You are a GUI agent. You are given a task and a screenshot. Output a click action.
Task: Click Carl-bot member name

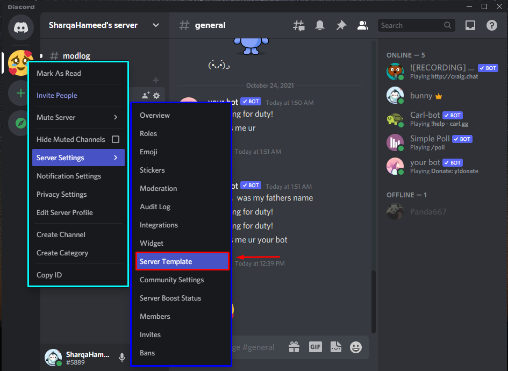(425, 115)
